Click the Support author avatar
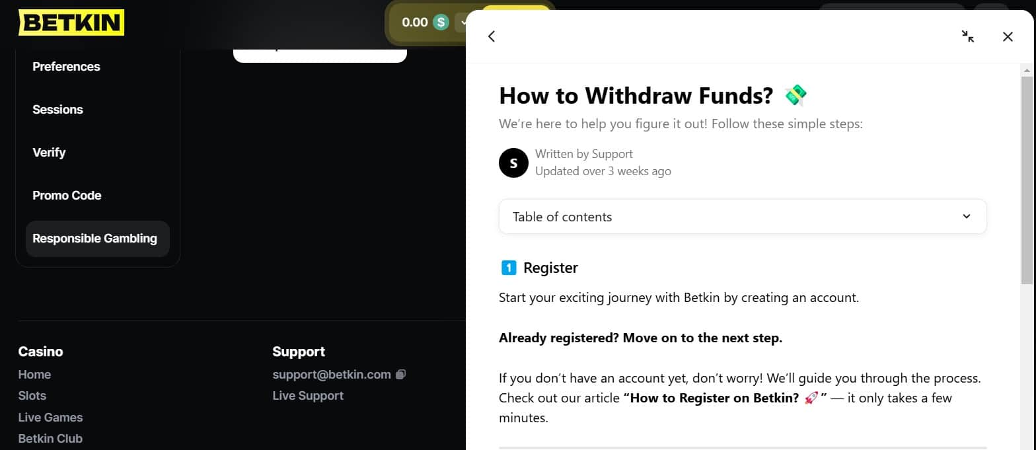The height and width of the screenshot is (450, 1036). [x=513, y=163]
